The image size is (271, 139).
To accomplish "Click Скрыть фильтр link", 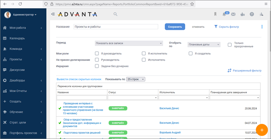I will coord(229,27).
